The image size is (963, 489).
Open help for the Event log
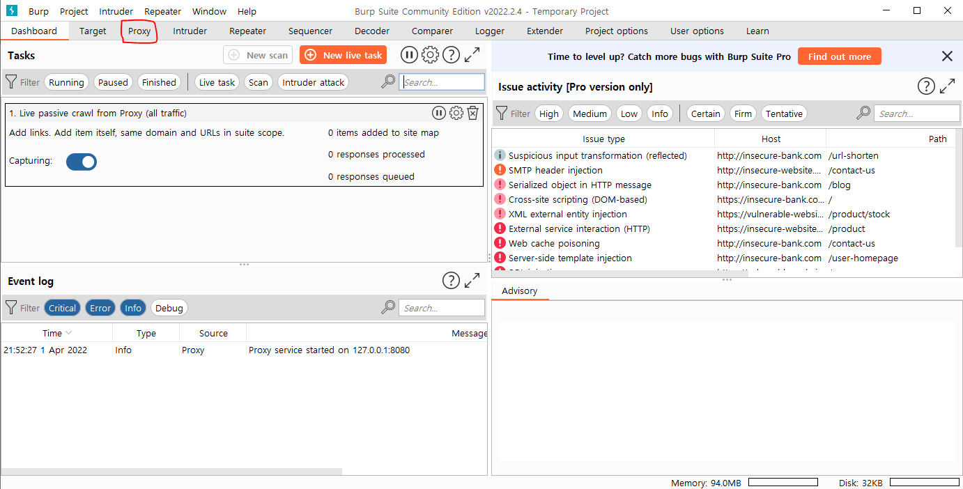click(451, 281)
